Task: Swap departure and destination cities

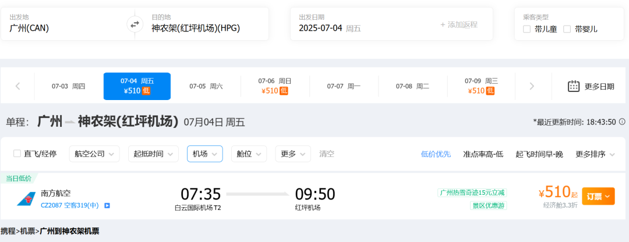Action: point(135,24)
